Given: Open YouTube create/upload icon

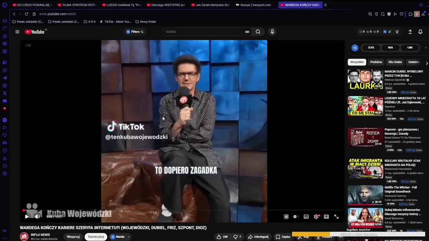Looking at the screenshot, I should click(410, 32).
